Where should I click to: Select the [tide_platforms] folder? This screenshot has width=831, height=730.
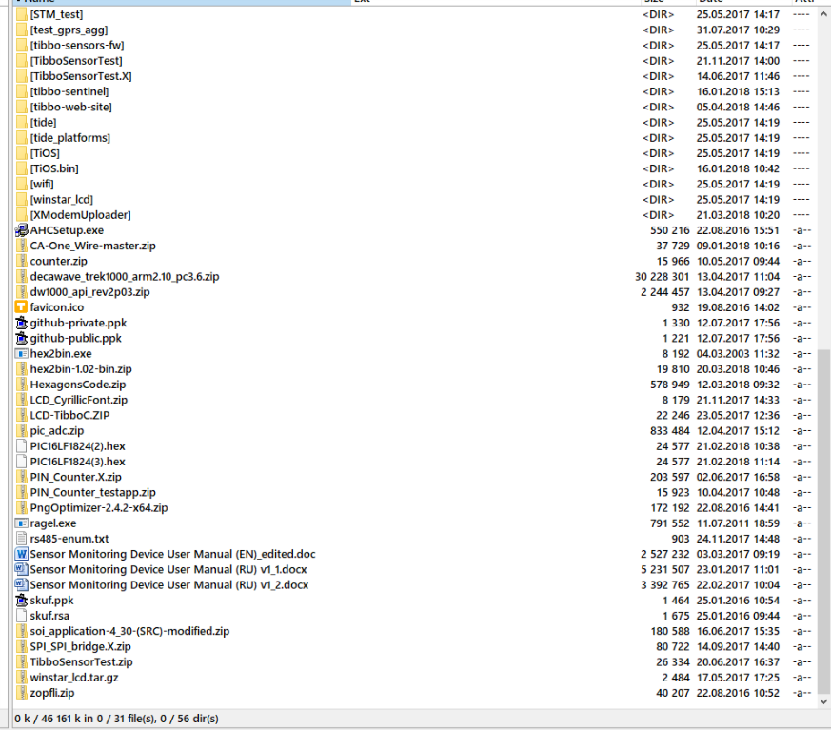(69, 138)
